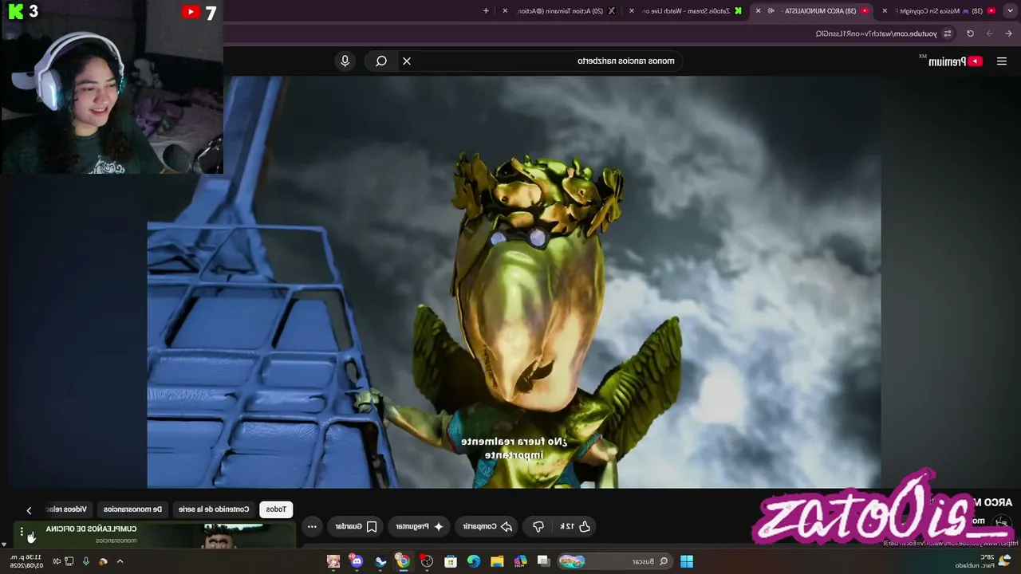Open the microphone tray indicator
The image size is (1021, 574).
(86, 561)
